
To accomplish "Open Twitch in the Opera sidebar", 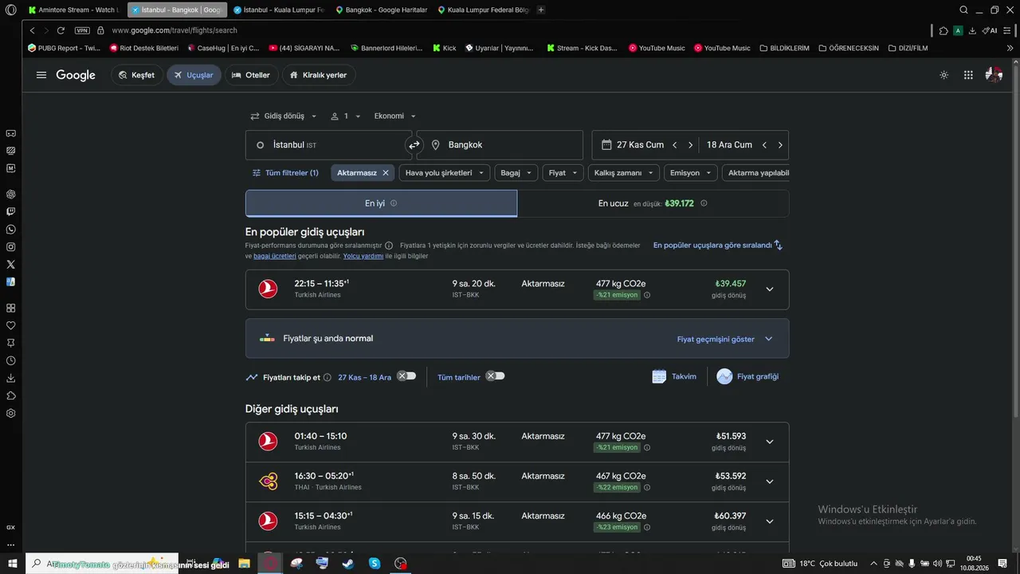I will click(x=11, y=212).
